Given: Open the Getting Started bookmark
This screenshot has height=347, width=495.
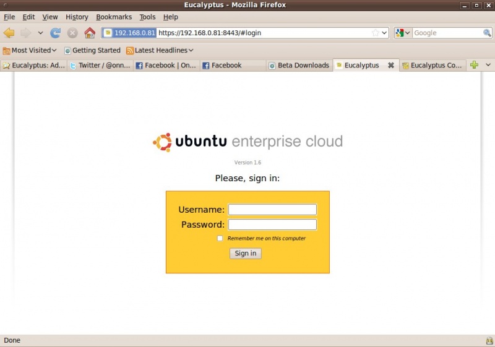Looking at the screenshot, I should click(x=92, y=50).
